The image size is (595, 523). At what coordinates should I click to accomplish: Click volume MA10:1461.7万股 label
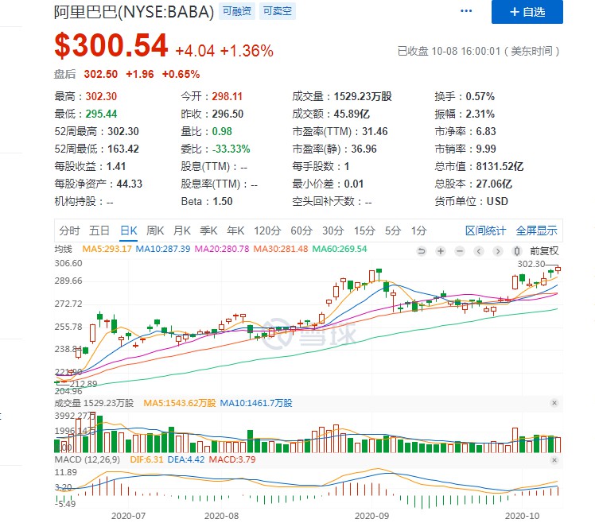(256, 403)
